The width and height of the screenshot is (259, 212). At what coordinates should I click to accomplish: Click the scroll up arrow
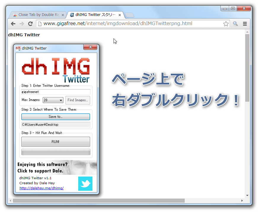(247, 32)
